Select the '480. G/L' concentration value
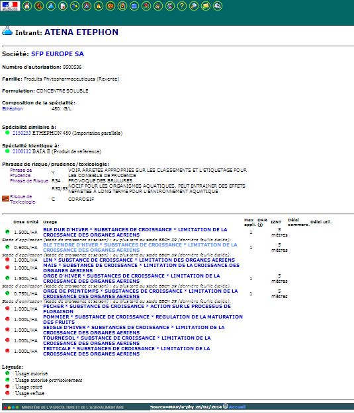Image resolution: width=354 pixels, height=413 pixels. [x=62, y=109]
